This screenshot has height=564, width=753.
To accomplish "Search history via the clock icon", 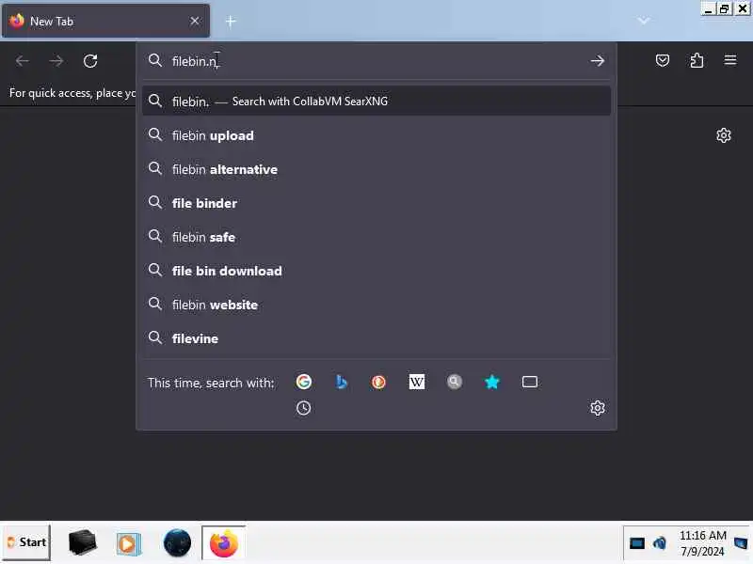I will click(x=303, y=408).
